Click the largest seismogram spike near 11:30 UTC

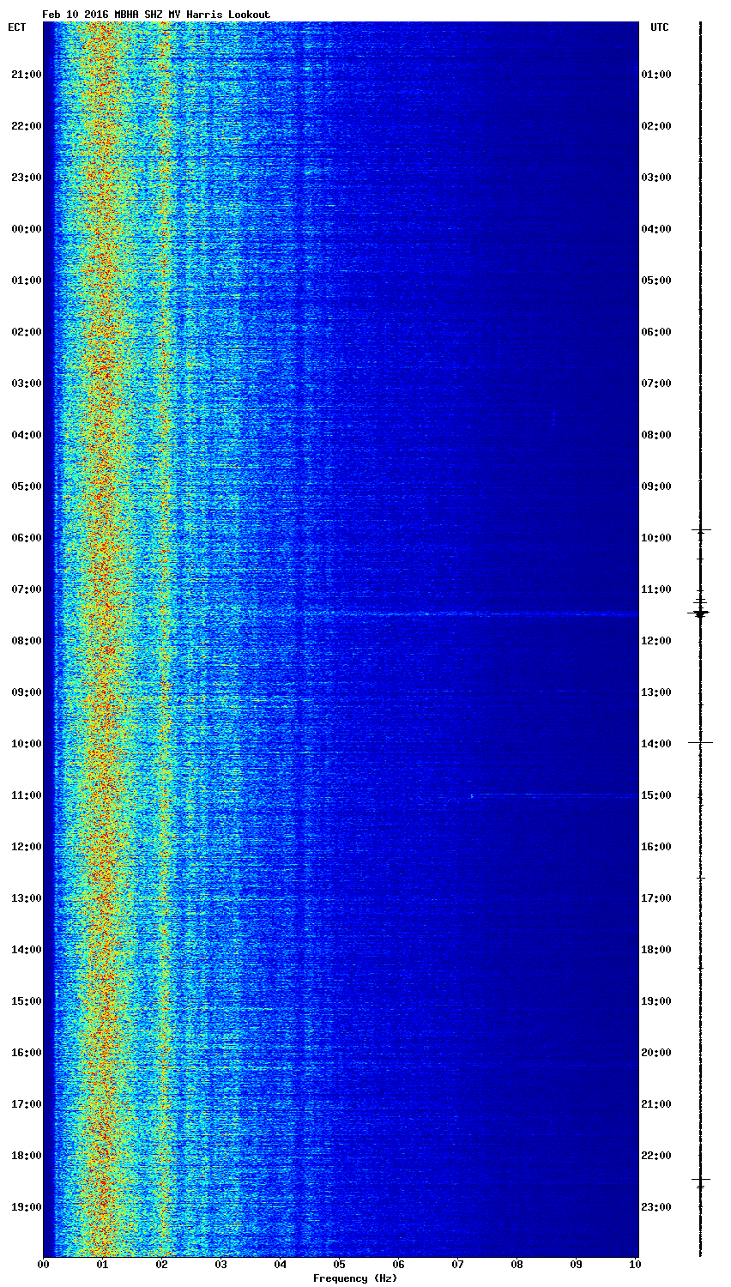[x=700, y=613]
